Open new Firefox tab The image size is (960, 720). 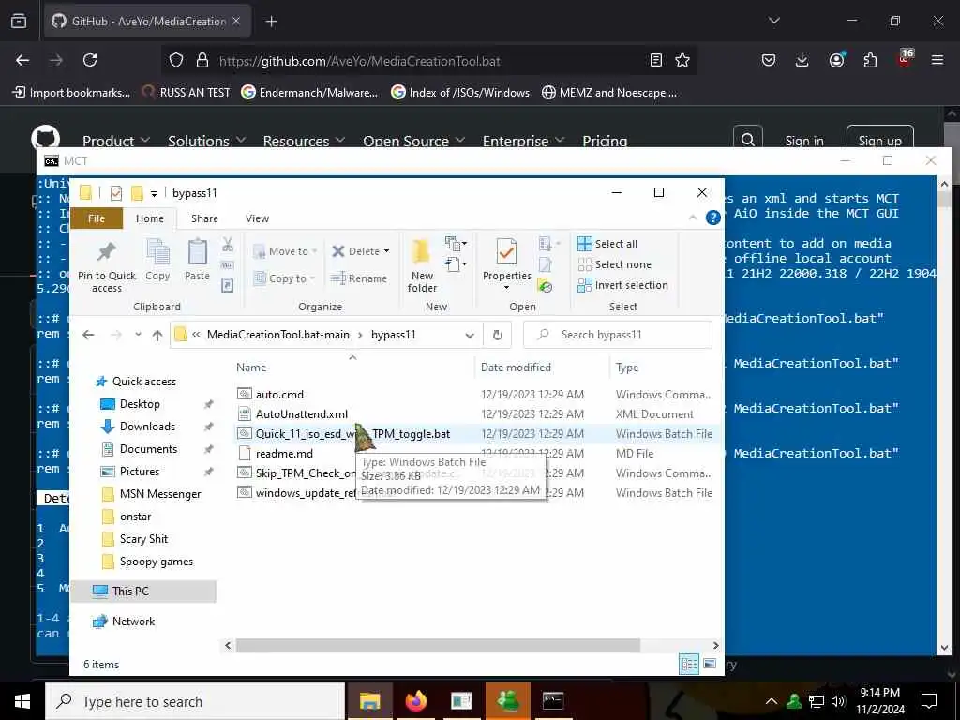(x=271, y=22)
